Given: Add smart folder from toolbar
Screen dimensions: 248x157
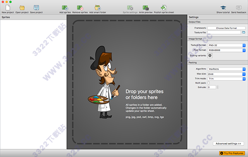Looking at the screenshot, I should [x=98, y=9].
